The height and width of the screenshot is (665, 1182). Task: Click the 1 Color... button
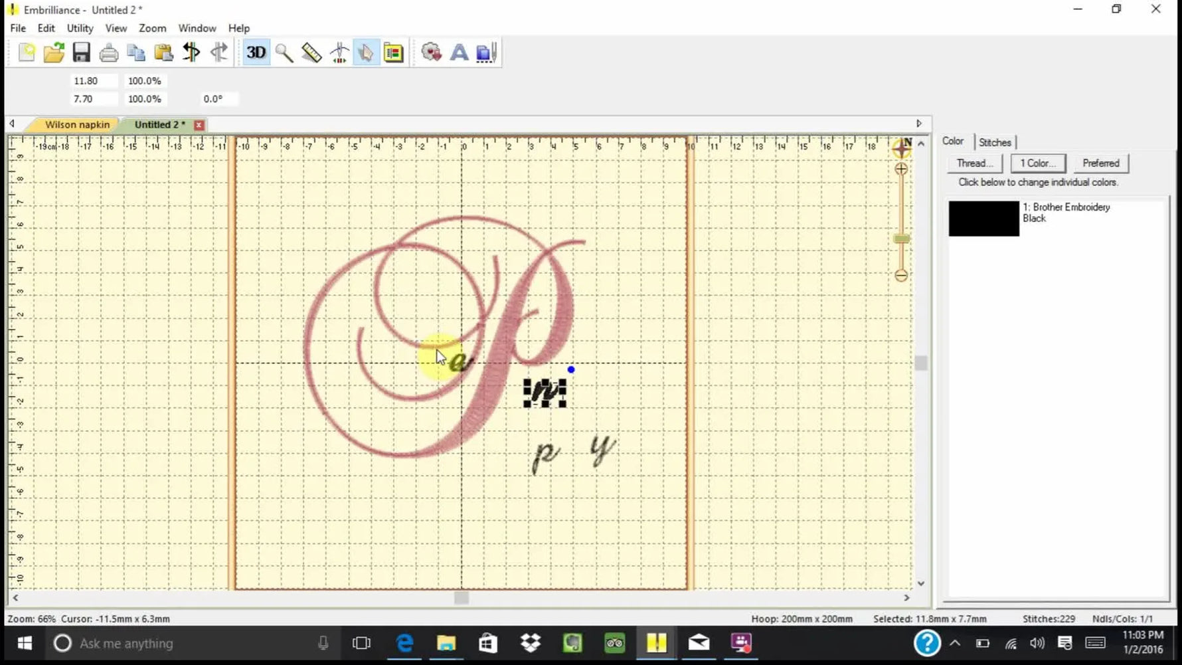coord(1038,163)
